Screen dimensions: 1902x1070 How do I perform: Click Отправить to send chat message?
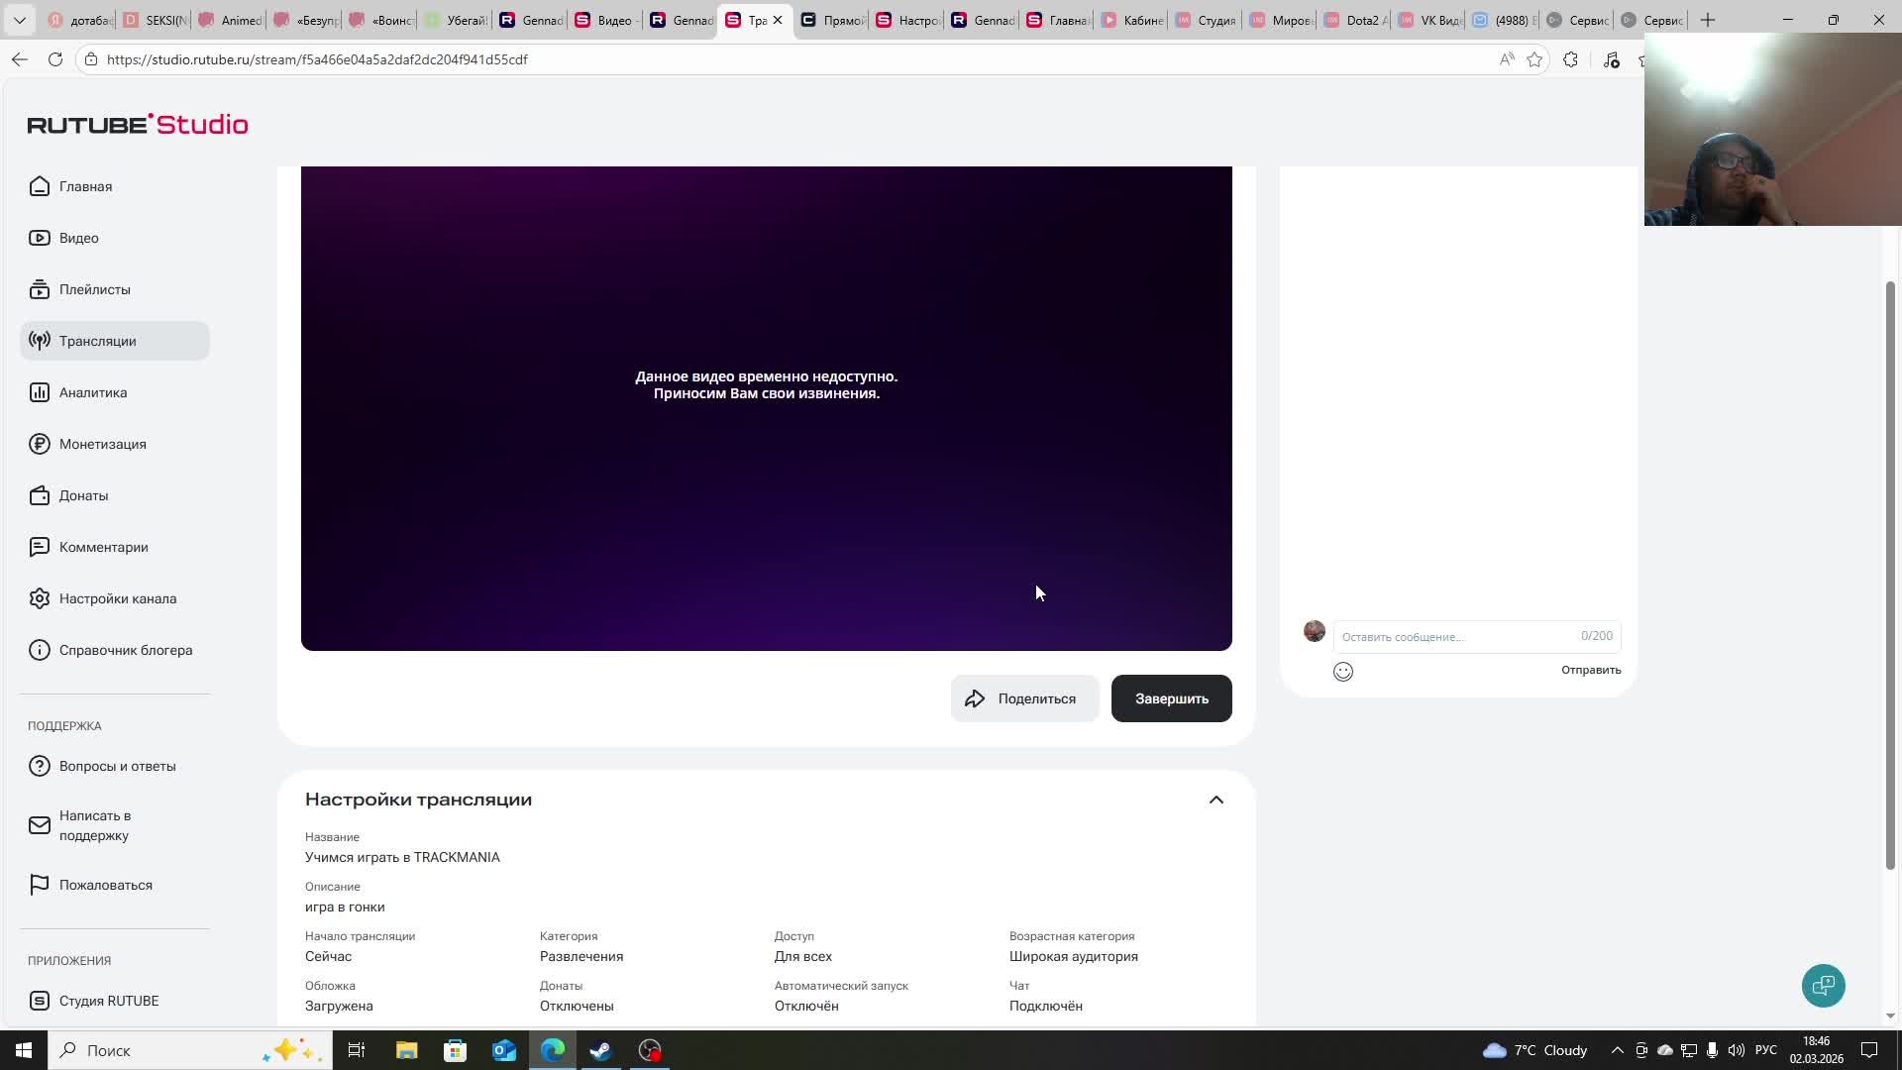1591,670
